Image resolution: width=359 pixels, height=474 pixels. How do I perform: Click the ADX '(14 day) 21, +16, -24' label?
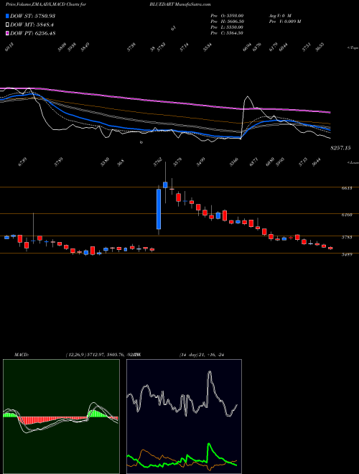coord(202,355)
